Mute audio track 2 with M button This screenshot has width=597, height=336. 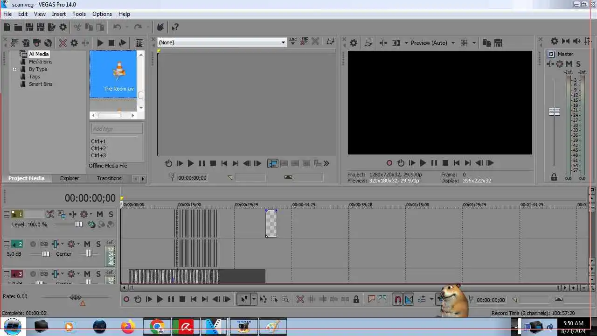pos(87,244)
